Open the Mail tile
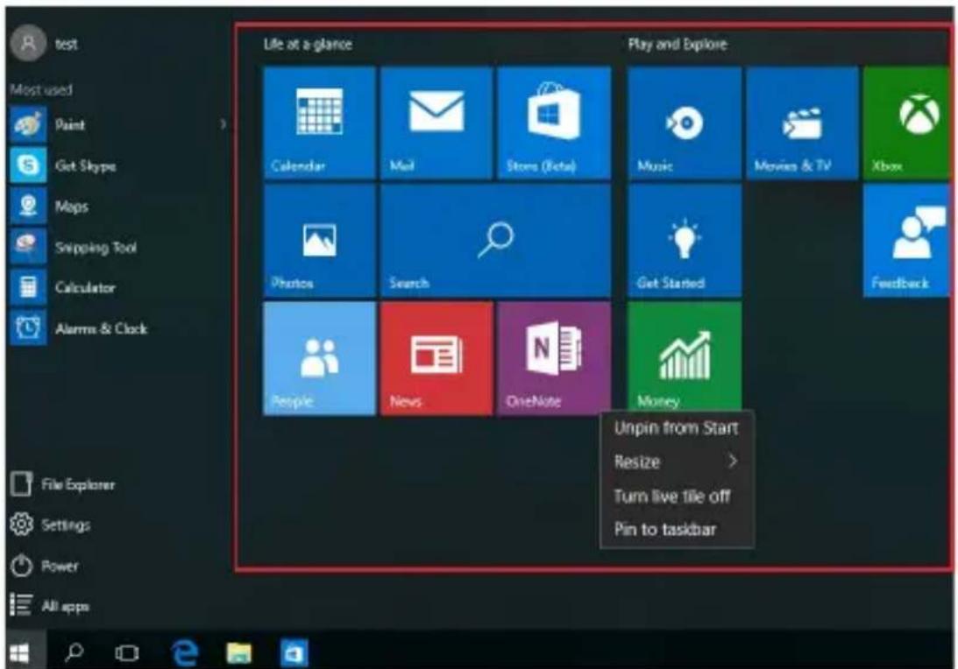The image size is (958, 669). coord(436,123)
